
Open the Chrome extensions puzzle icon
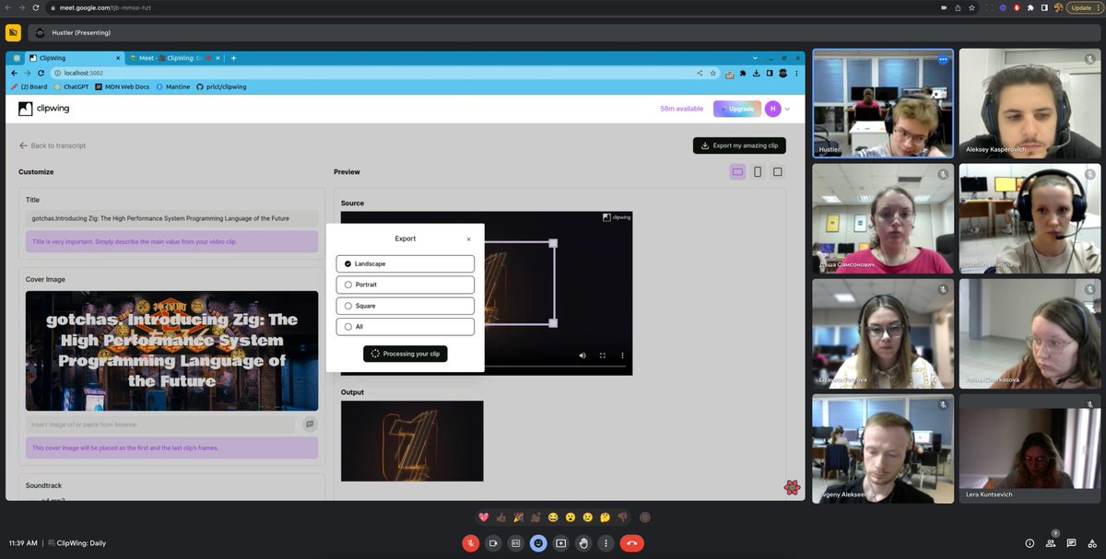click(1030, 7)
